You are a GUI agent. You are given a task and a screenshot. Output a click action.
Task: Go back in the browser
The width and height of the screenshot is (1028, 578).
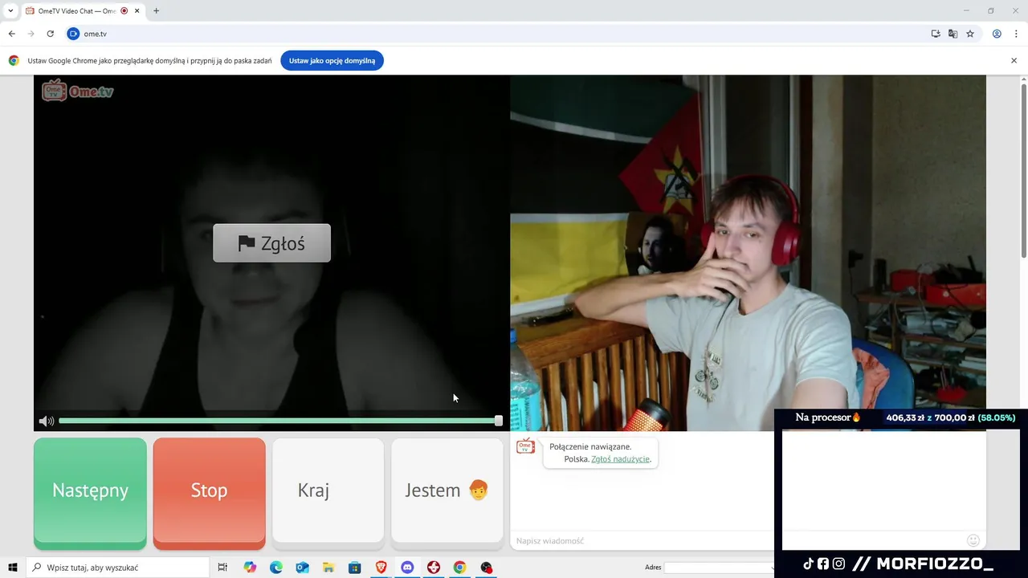pos(11,34)
